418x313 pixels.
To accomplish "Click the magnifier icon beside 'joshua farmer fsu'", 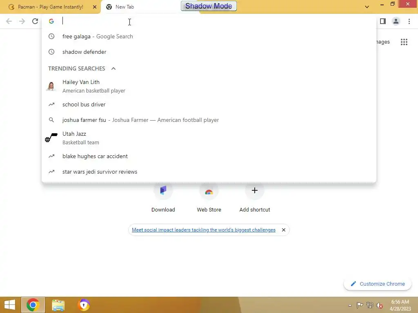I will point(51,120).
